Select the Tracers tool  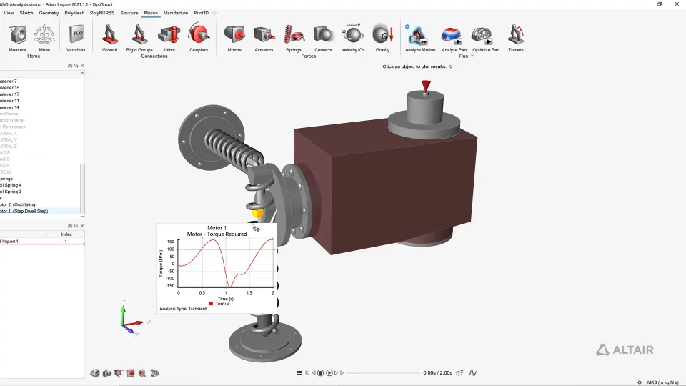(516, 37)
